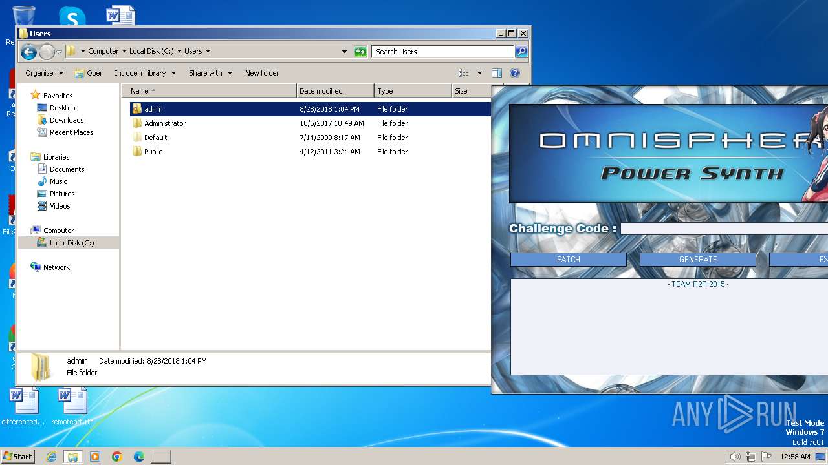Click the folder icon in the address bar
The image size is (828, 465).
[x=72, y=51]
